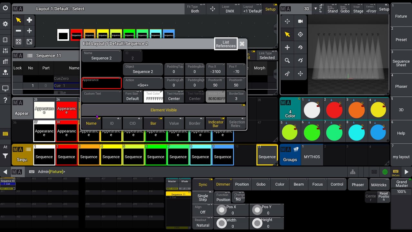Select the yellow arrow tool in 3D toolbar
The width and height of the screenshot is (412, 232).
[x=287, y=34]
